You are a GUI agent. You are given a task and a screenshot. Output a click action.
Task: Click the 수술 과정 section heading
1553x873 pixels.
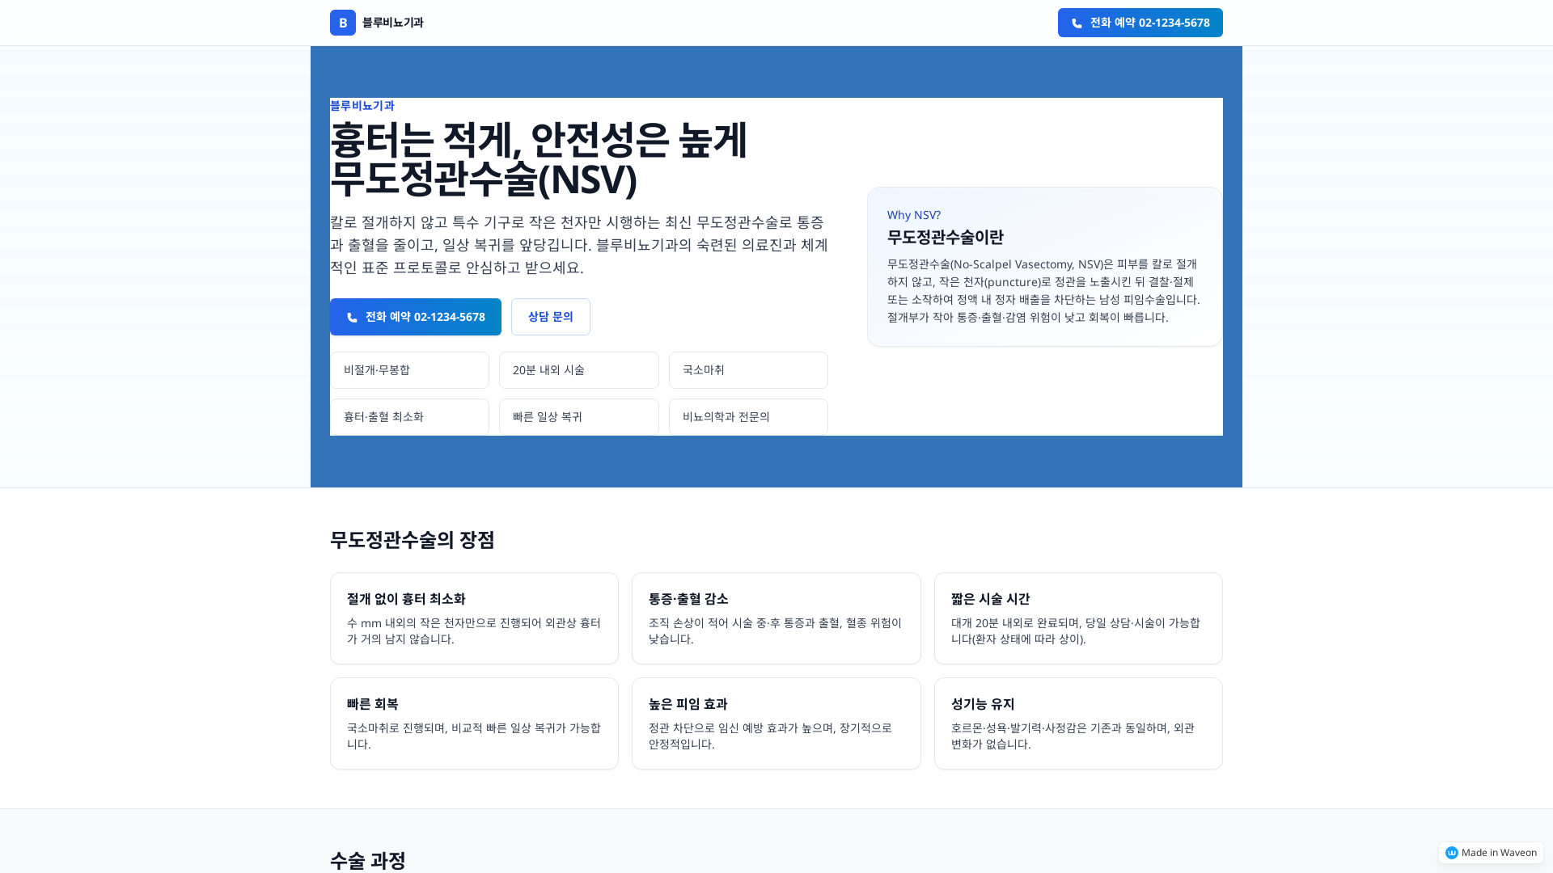coord(368,860)
